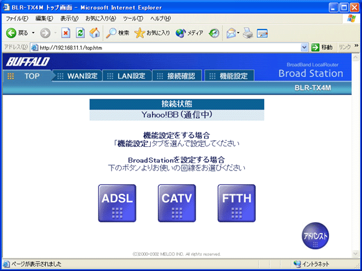362x271 pixels.
Task: Click the page scrollbar up arrow
Action: [355, 57]
